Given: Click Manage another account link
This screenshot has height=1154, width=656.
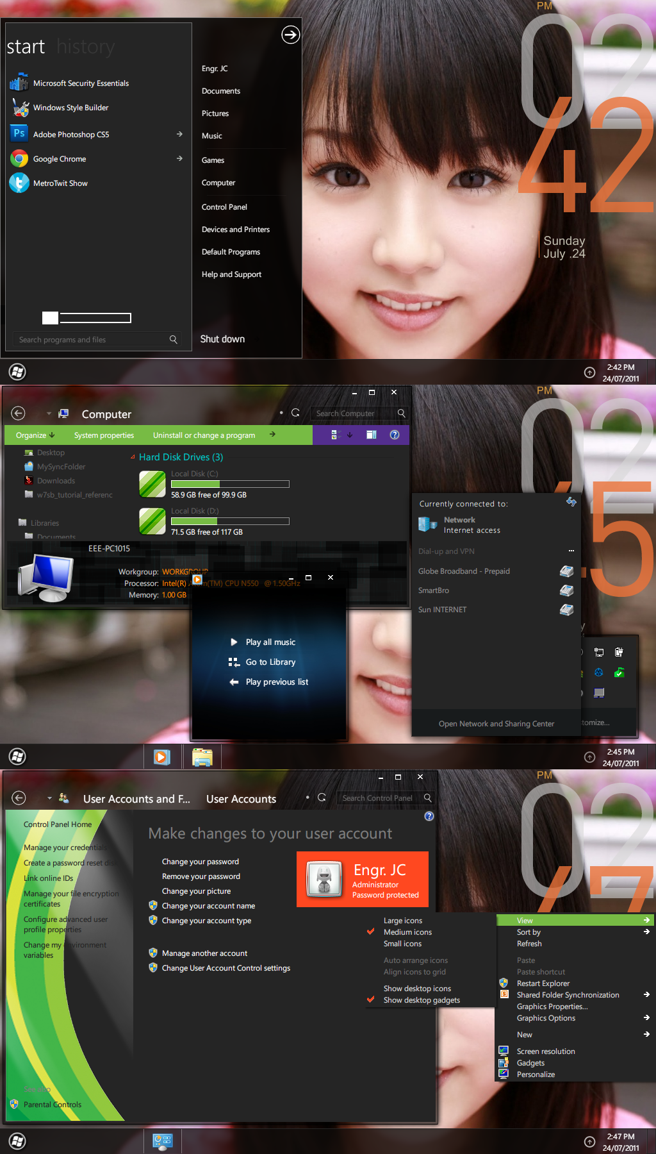Looking at the screenshot, I should (x=204, y=953).
